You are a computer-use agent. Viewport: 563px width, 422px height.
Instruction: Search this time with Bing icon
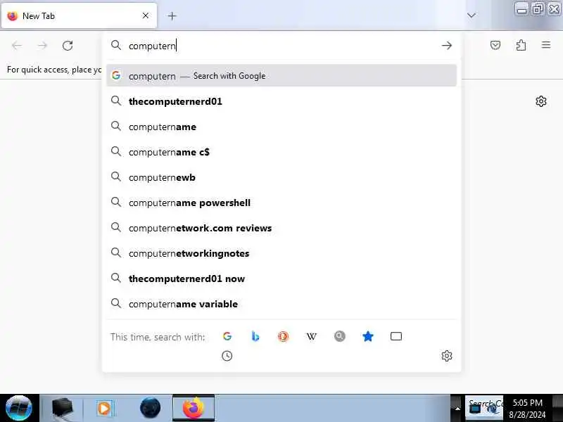tap(255, 336)
